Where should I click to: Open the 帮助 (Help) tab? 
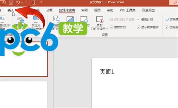pyautogui.click(x=110, y=10)
